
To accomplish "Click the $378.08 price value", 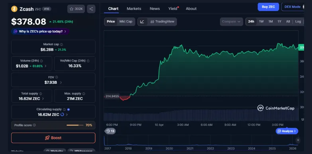I will point(29,21).
